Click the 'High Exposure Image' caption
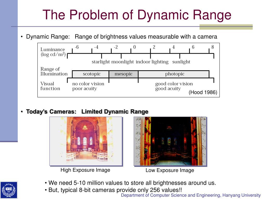266x199 pixels. point(85,170)
